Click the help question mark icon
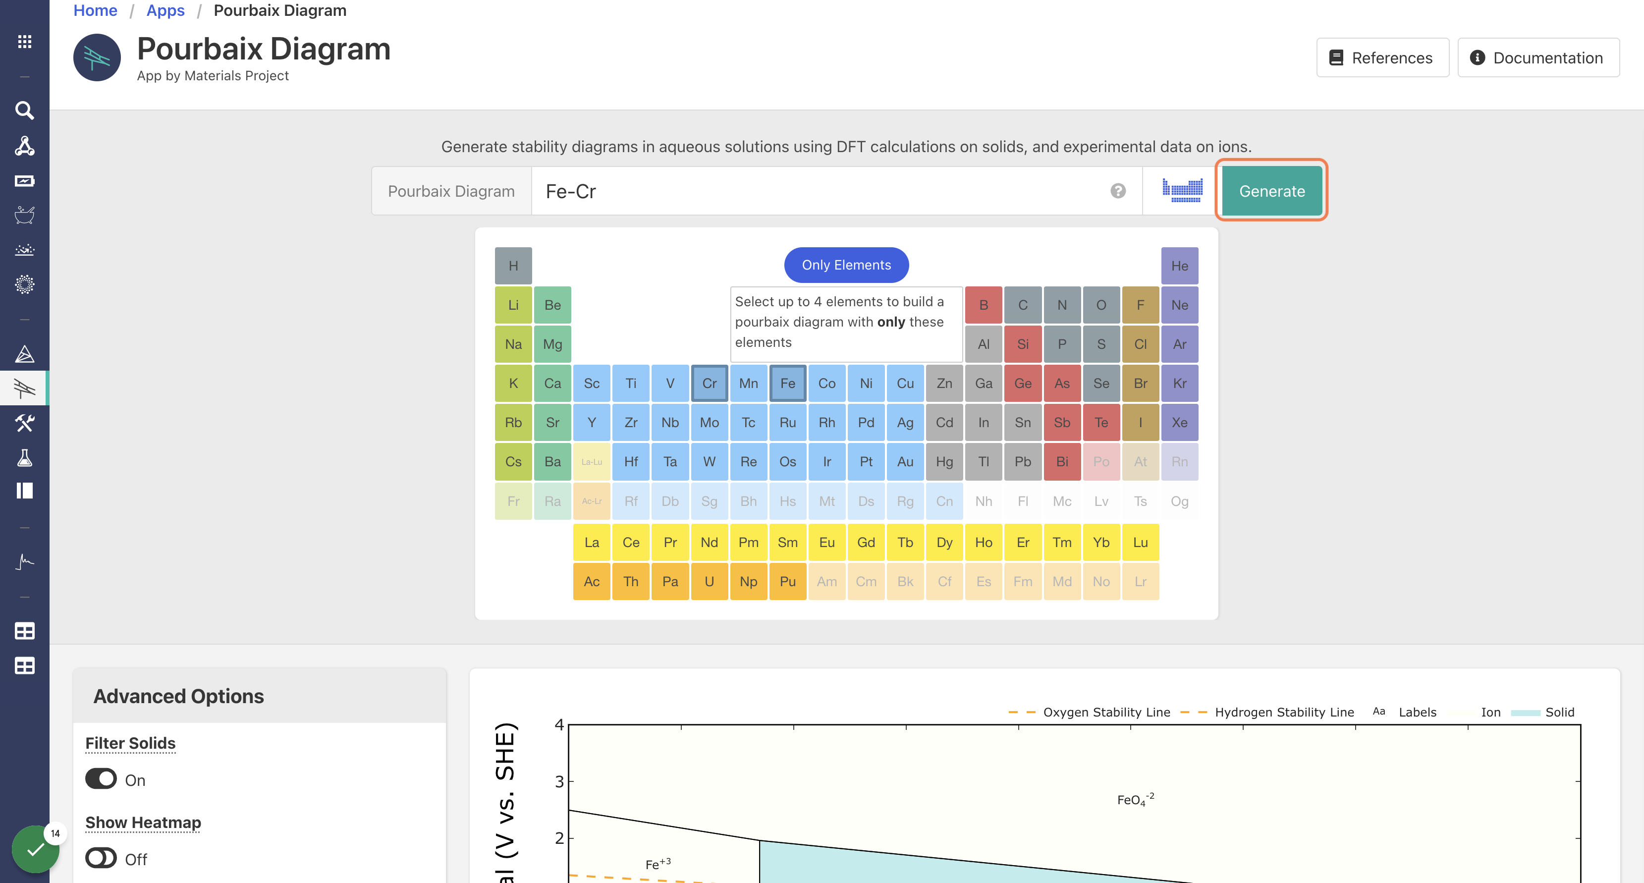This screenshot has width=1644, height=883. 1117,191
